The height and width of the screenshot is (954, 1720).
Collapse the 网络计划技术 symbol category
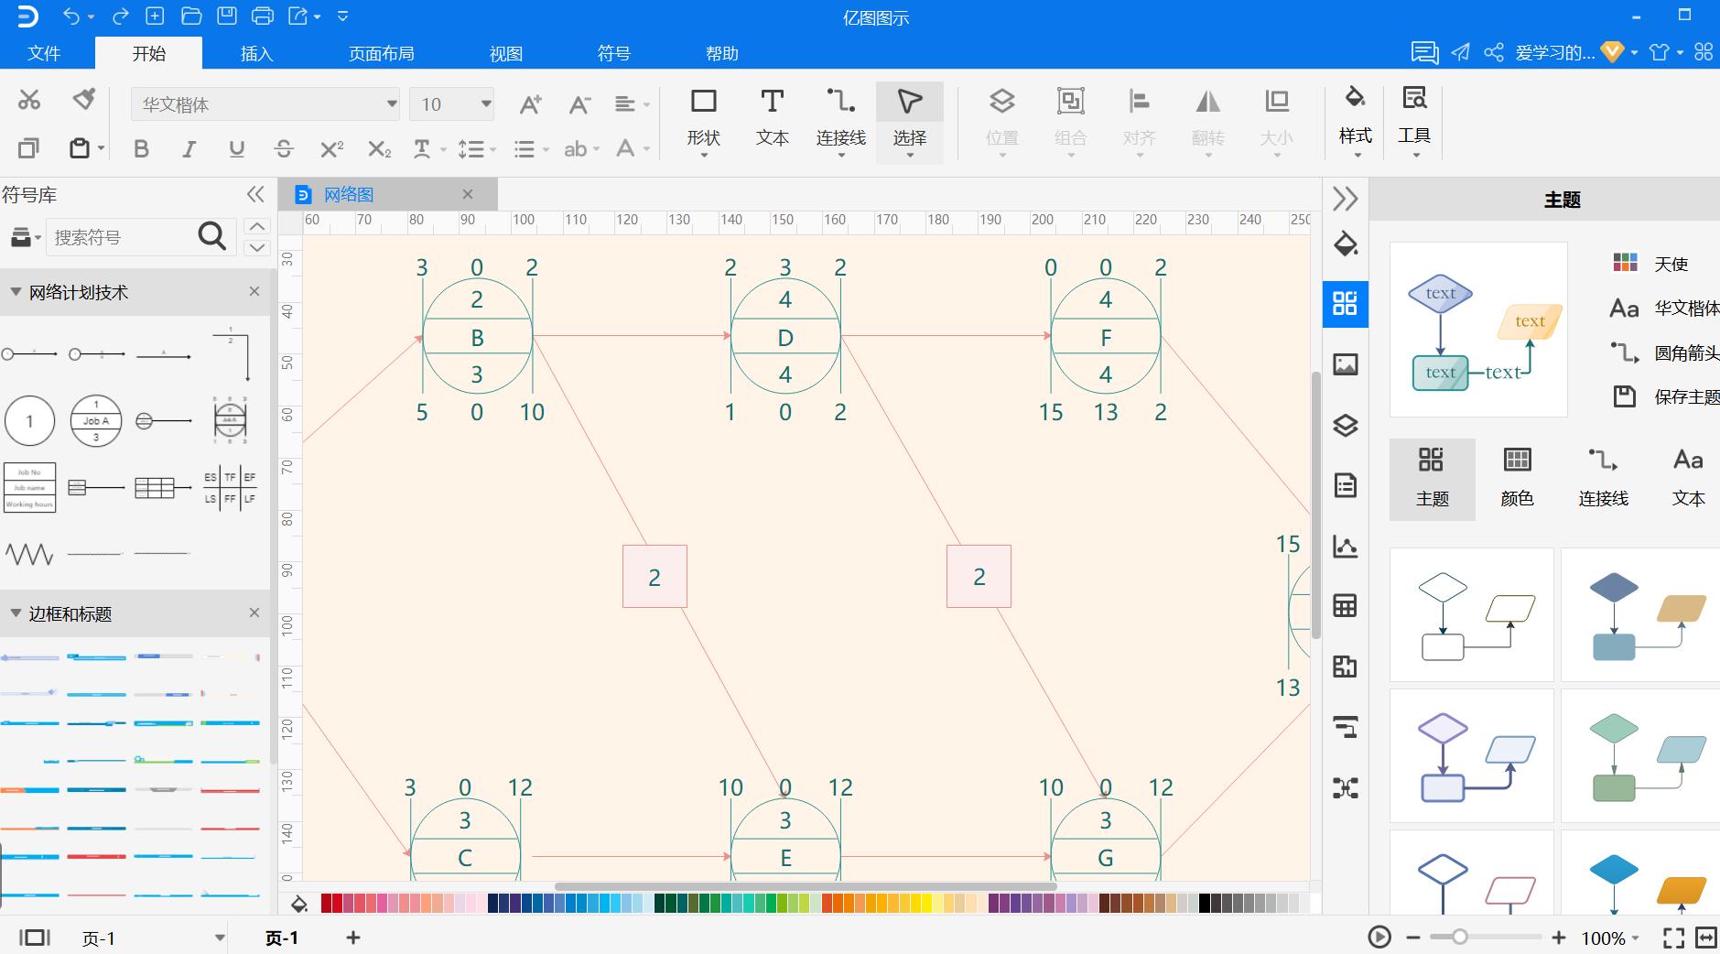pyautogui.click(x=16, y=292)
